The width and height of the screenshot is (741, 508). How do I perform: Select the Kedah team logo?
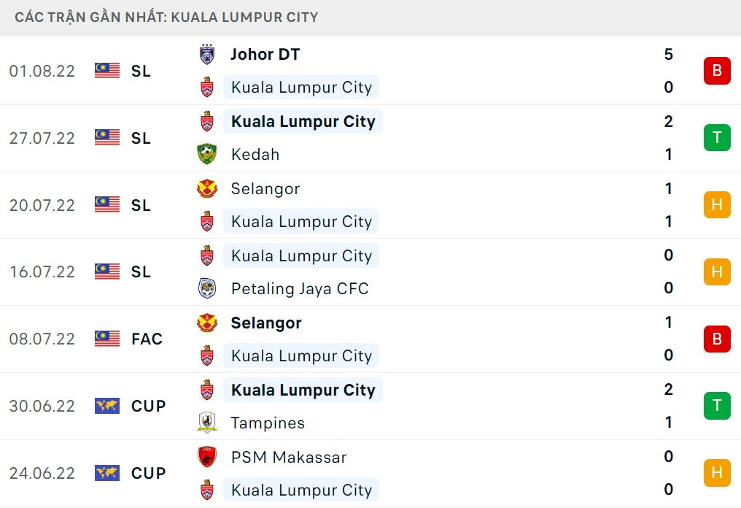(207, 154)
